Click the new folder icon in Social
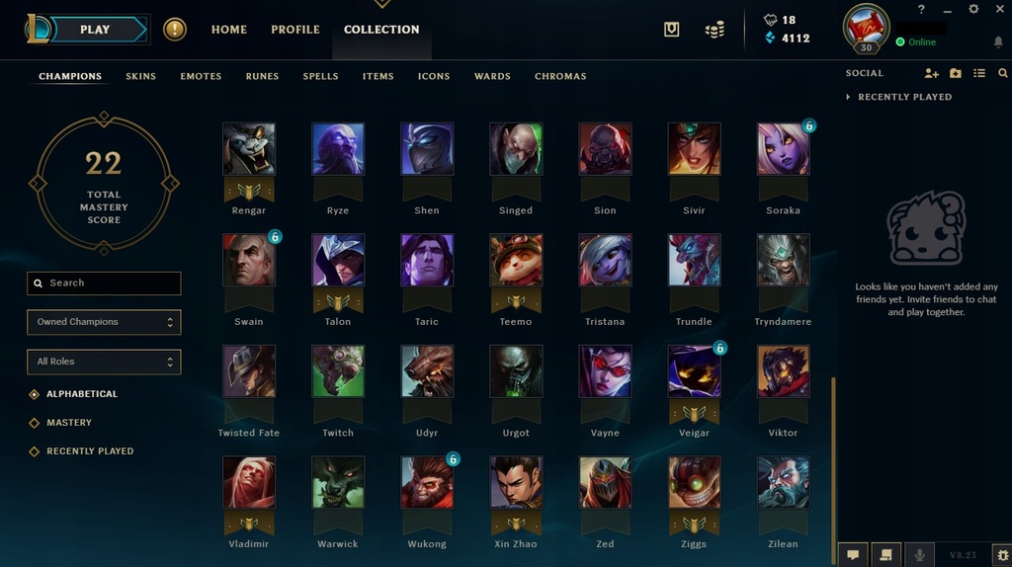The image size is (1012, 567). [x=956, y=73]
